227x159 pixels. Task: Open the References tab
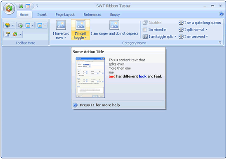point(92,14)
